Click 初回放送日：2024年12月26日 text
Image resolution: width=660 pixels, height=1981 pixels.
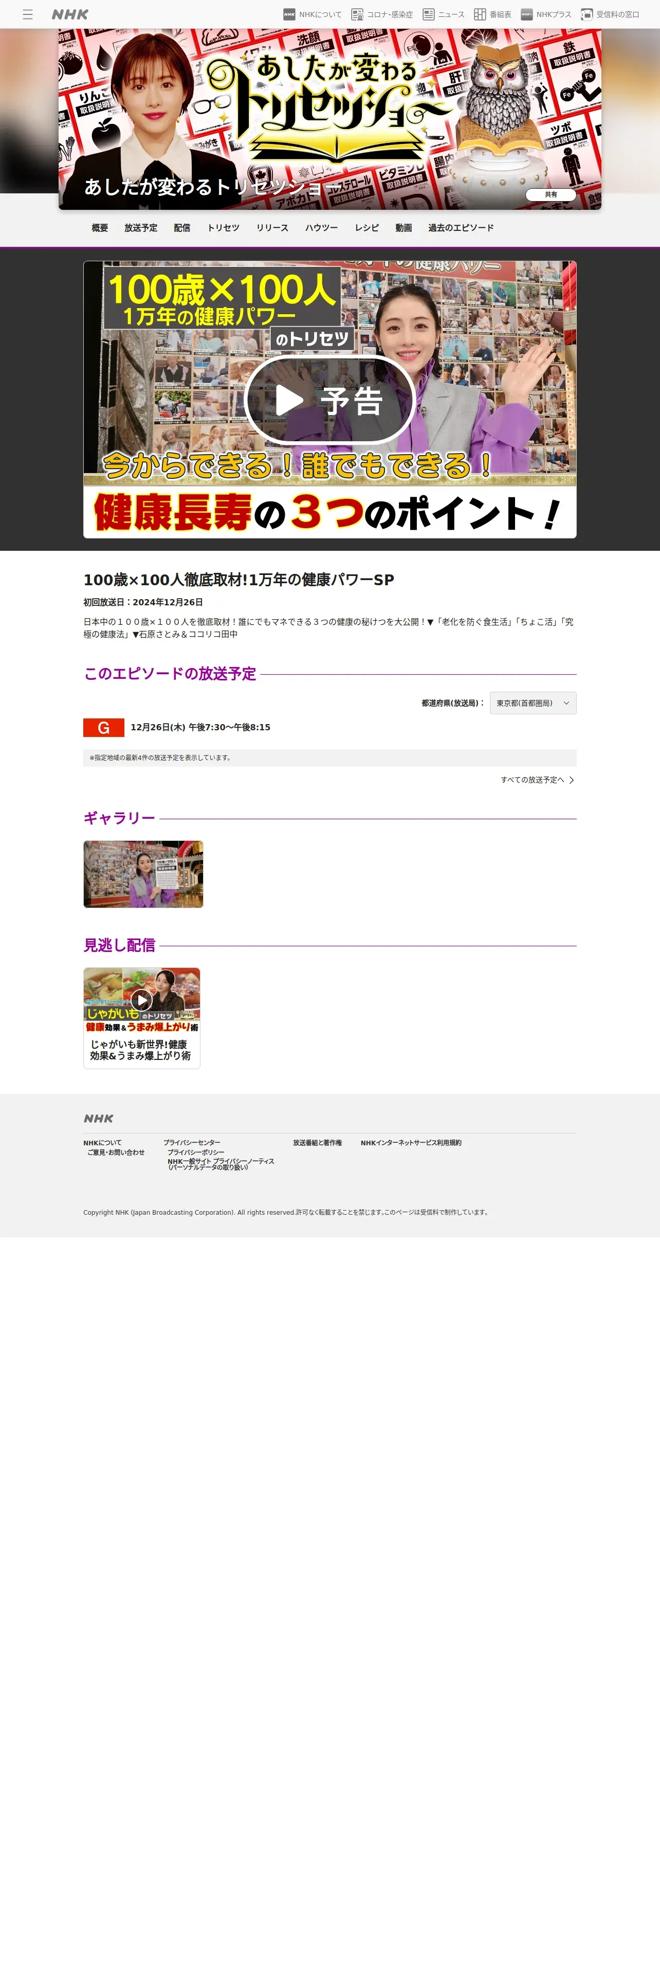pos(143,602)
